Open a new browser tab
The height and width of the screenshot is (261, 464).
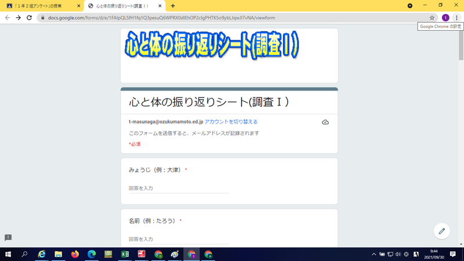(173, 5)
